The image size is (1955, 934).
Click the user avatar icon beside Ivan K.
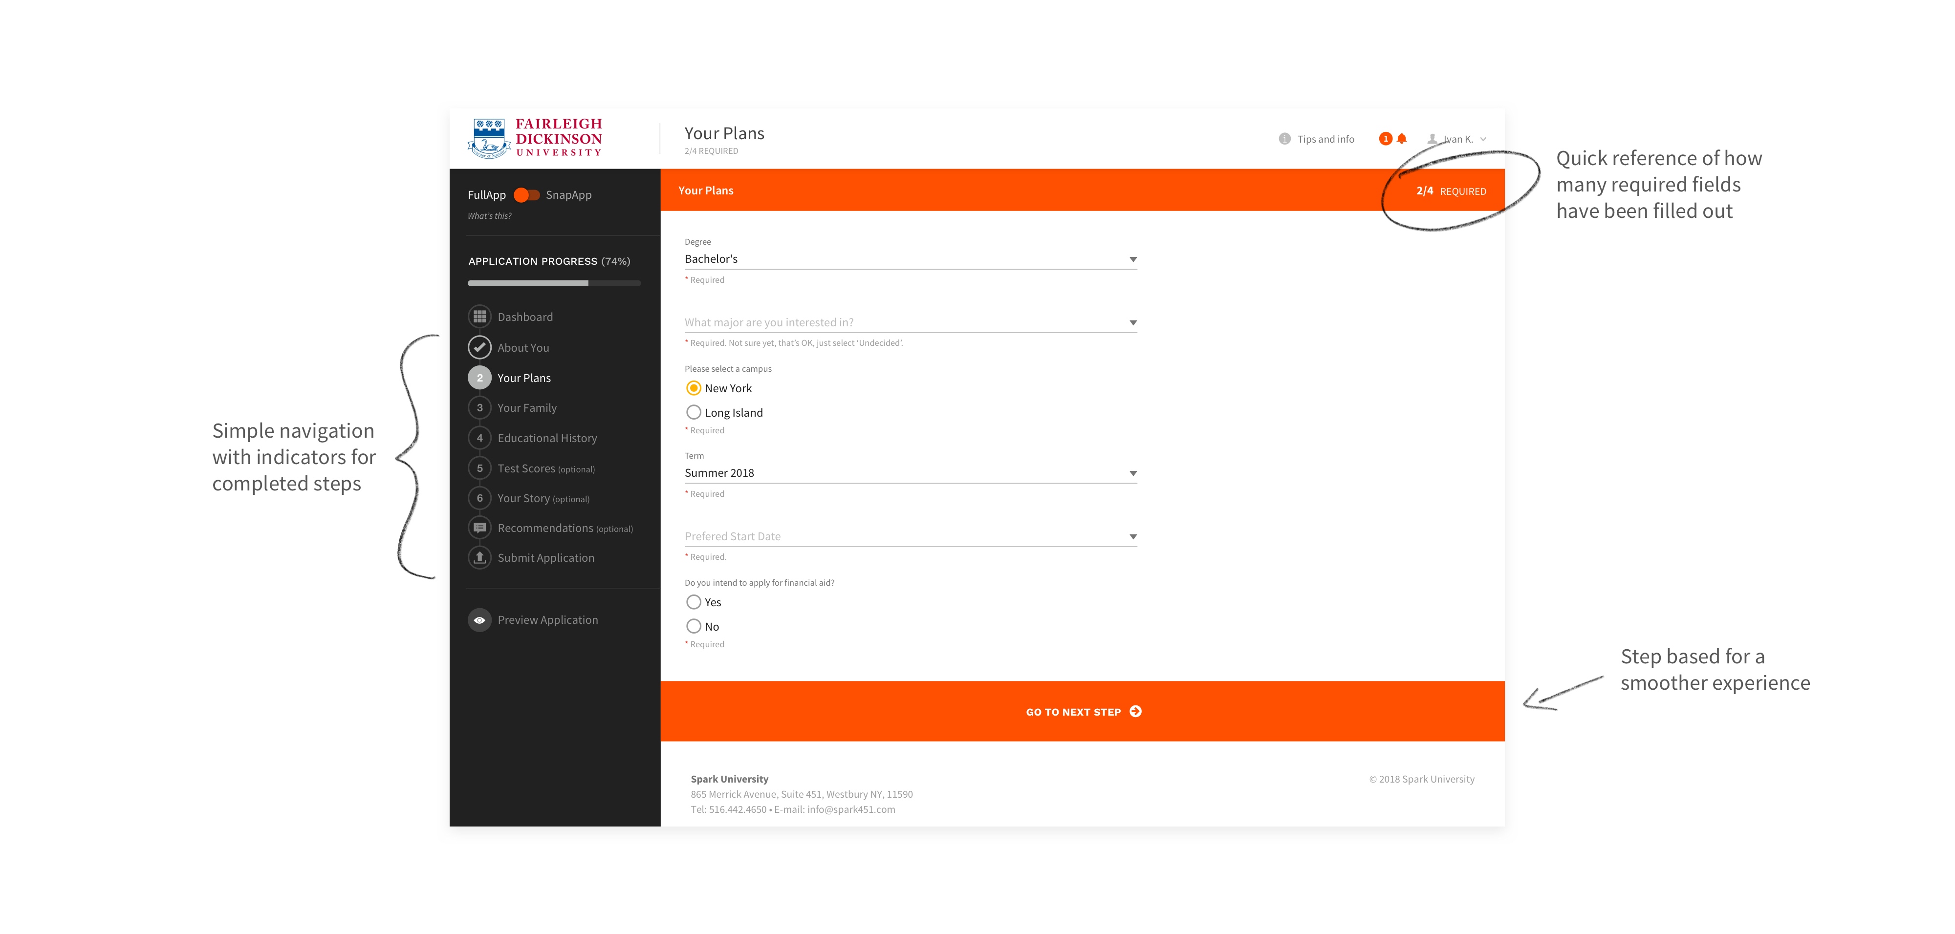(x=1432, y=139)
